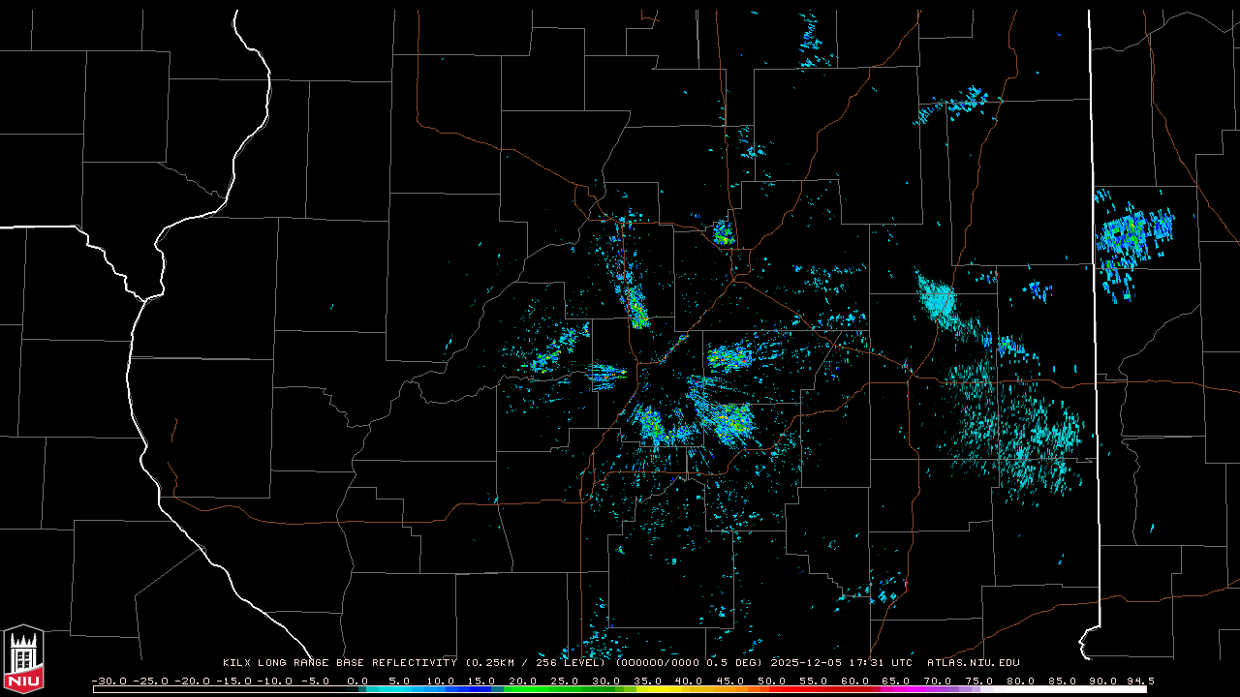Click the 94.5 label on the scale

(1139, 681)
